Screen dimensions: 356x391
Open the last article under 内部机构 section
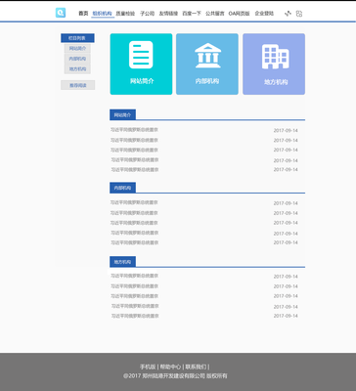click(x=135, y=242)
